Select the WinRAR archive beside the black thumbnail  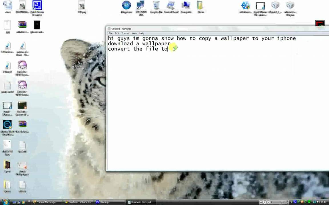coord(22,27)
